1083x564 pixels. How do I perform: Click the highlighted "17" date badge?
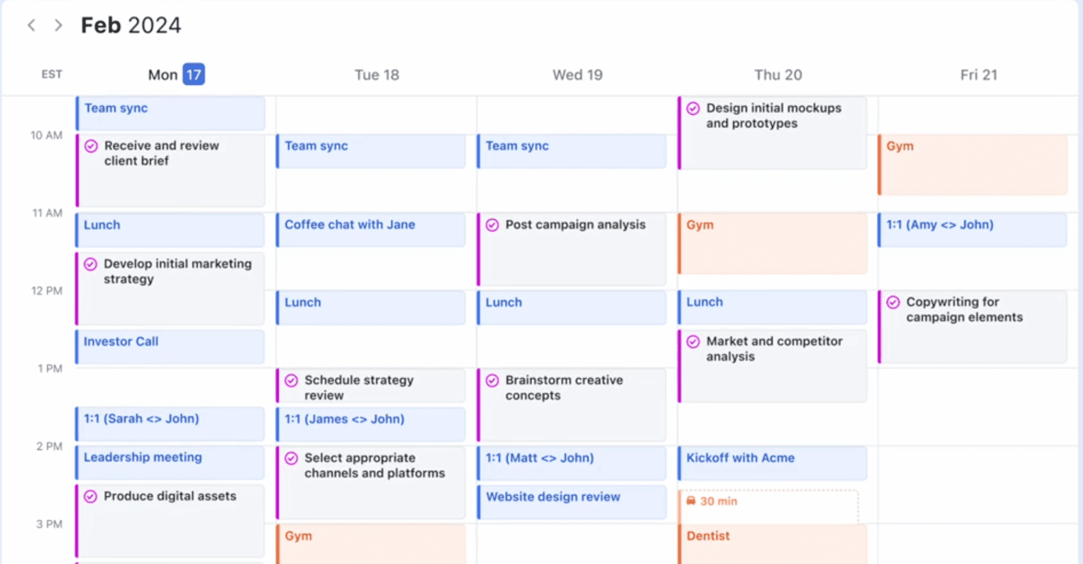coord(193,74)
